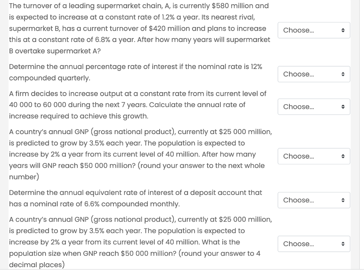Select the Choose placeholder for supermarket B question
The width and height of the screenshot is (364, 270).
click(298, 30)
